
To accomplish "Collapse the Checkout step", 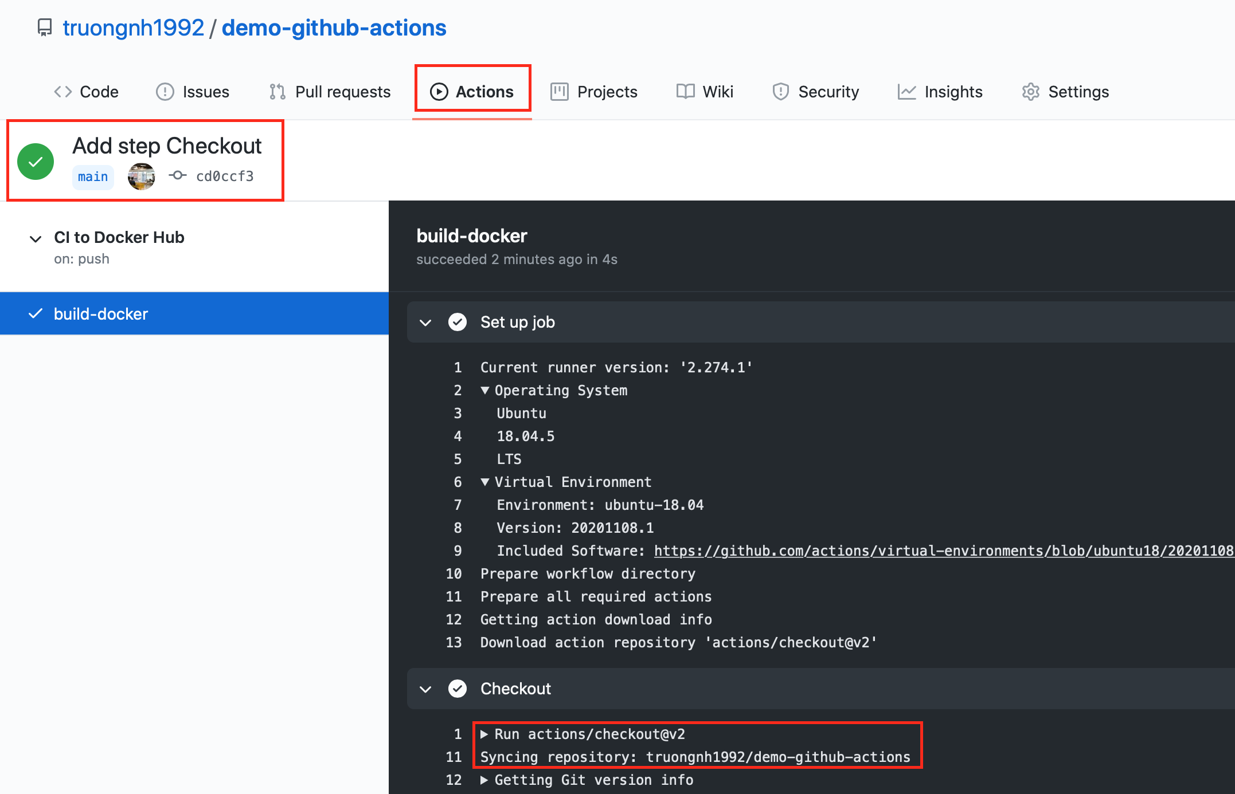I will pos(425,689).
